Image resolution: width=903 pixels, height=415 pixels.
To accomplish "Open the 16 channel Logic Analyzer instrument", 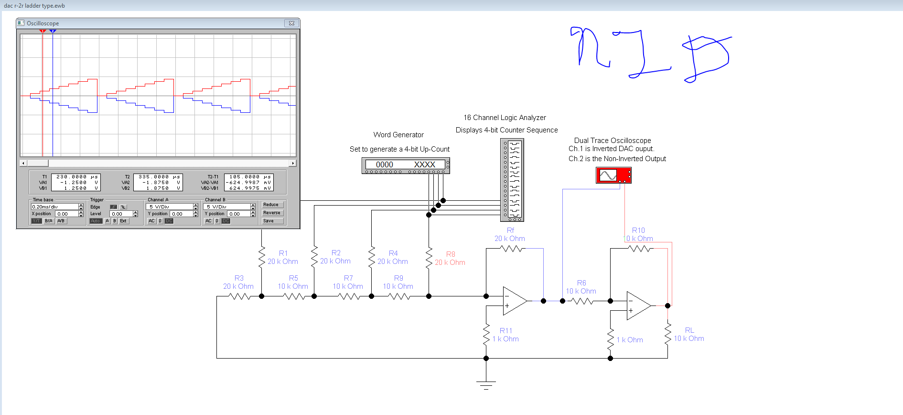I will [512, 180].
